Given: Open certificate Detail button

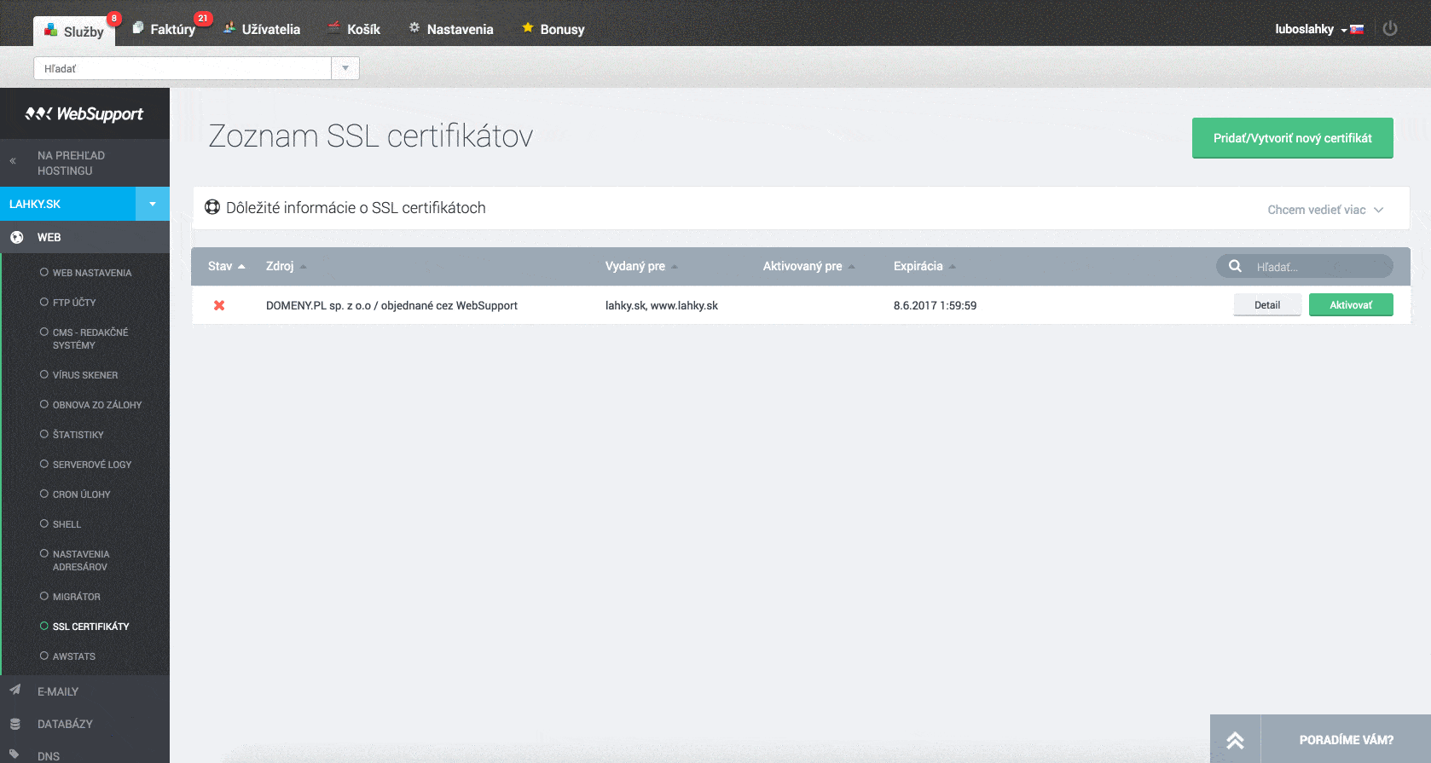Looking at the screenshot, I should point(1267,305).
